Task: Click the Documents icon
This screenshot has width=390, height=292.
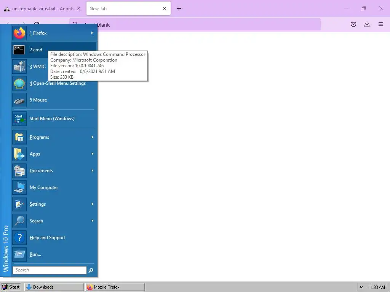Action: tap(19, 171)
